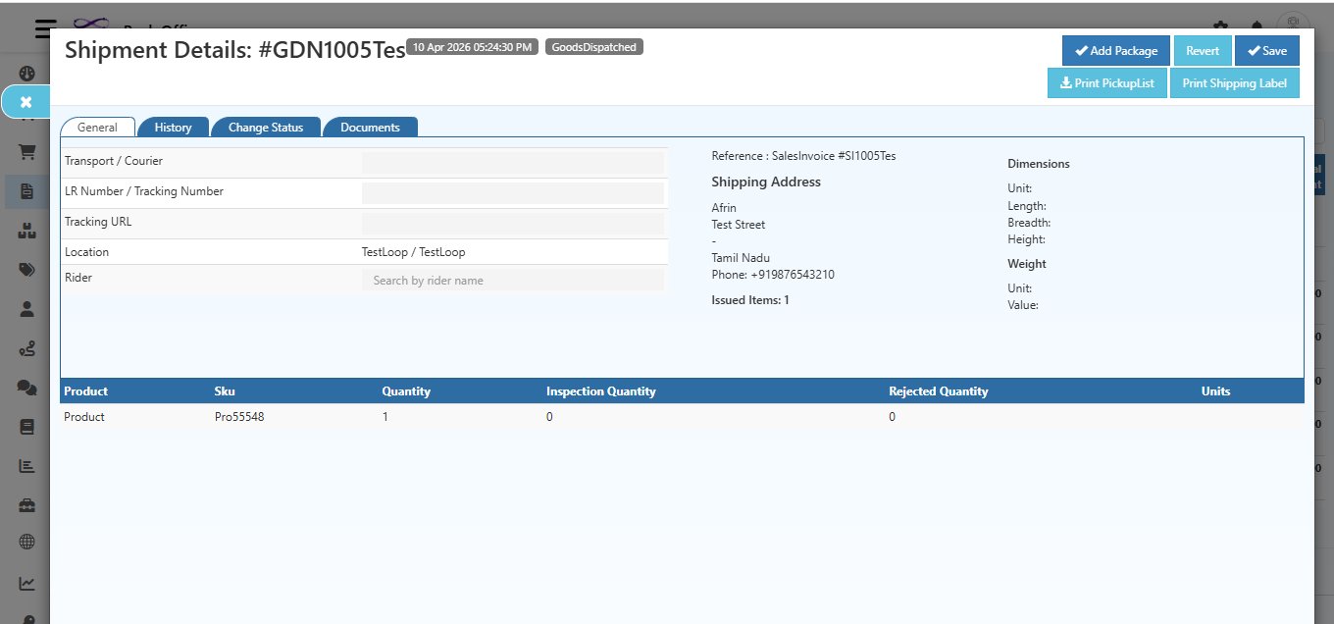Select the chat messages icon in sidebar
This screenshot has height=624, width=1334.
click(26, 387)
